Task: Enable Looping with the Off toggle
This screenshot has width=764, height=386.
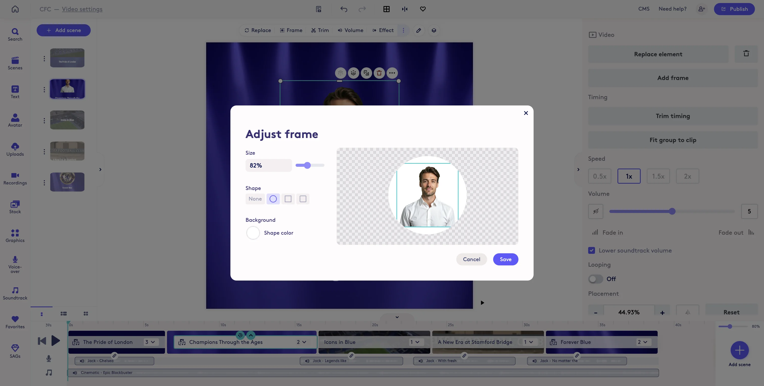Action: 595,279
